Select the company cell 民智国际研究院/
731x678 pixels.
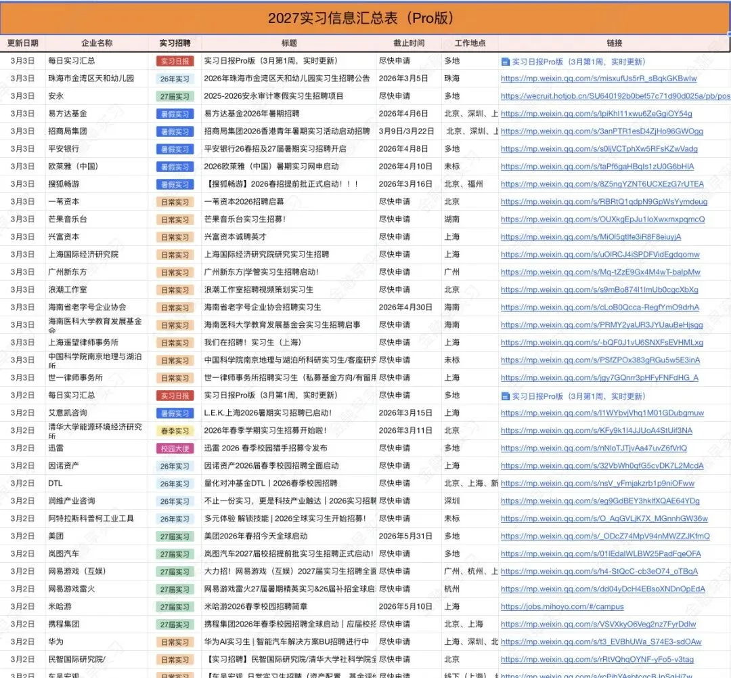[x=97, y=659]
